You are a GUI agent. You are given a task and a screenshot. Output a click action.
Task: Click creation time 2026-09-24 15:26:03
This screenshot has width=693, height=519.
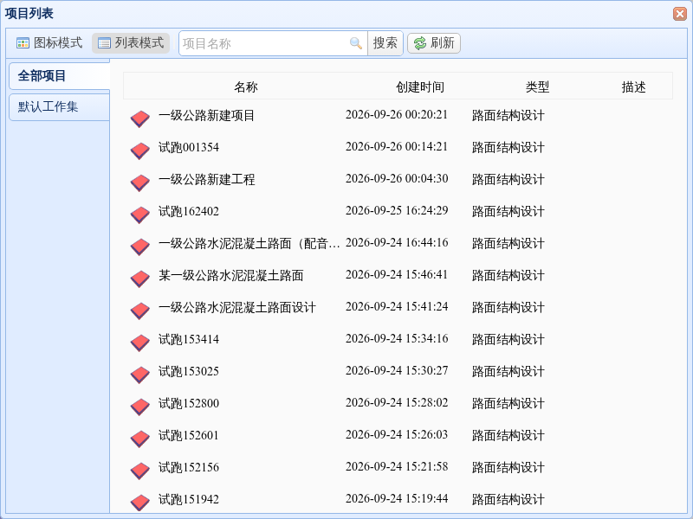pyautogui.click(x=397, y=435)
